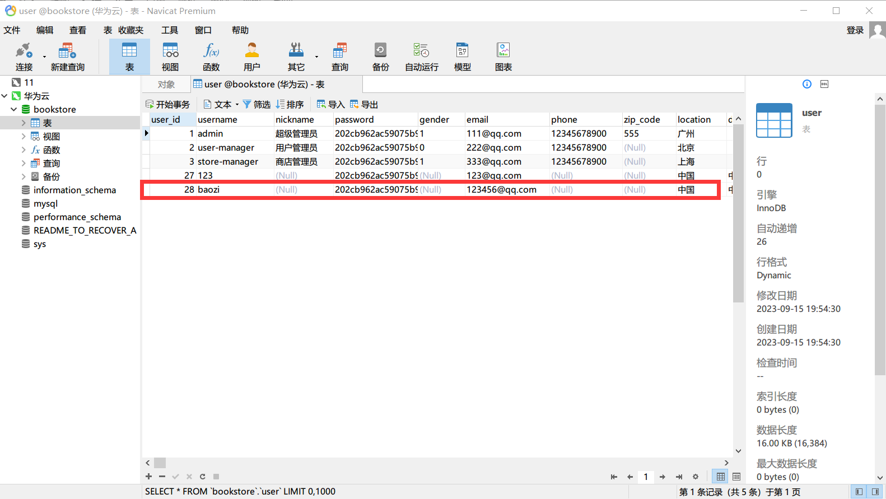Click the username column header
This screenshot has width=886, height=499.
coord(235,119)
